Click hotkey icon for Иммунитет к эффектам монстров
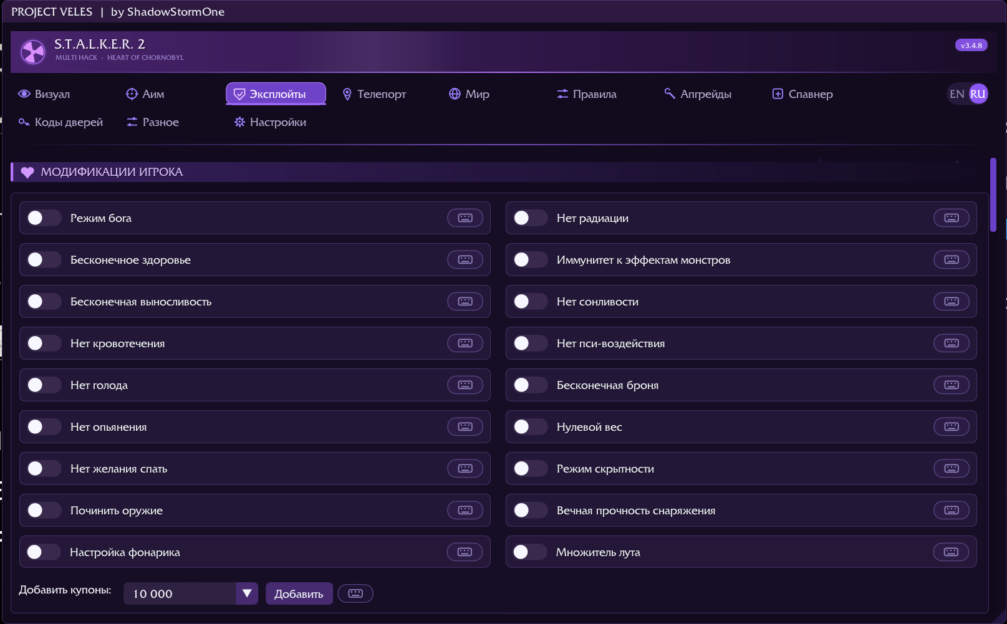 [x=952, y=259]
